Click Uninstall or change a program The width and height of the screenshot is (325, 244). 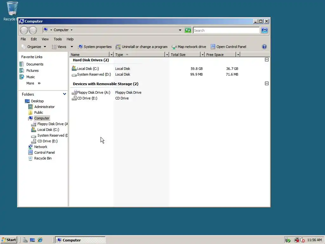(142, 47)
